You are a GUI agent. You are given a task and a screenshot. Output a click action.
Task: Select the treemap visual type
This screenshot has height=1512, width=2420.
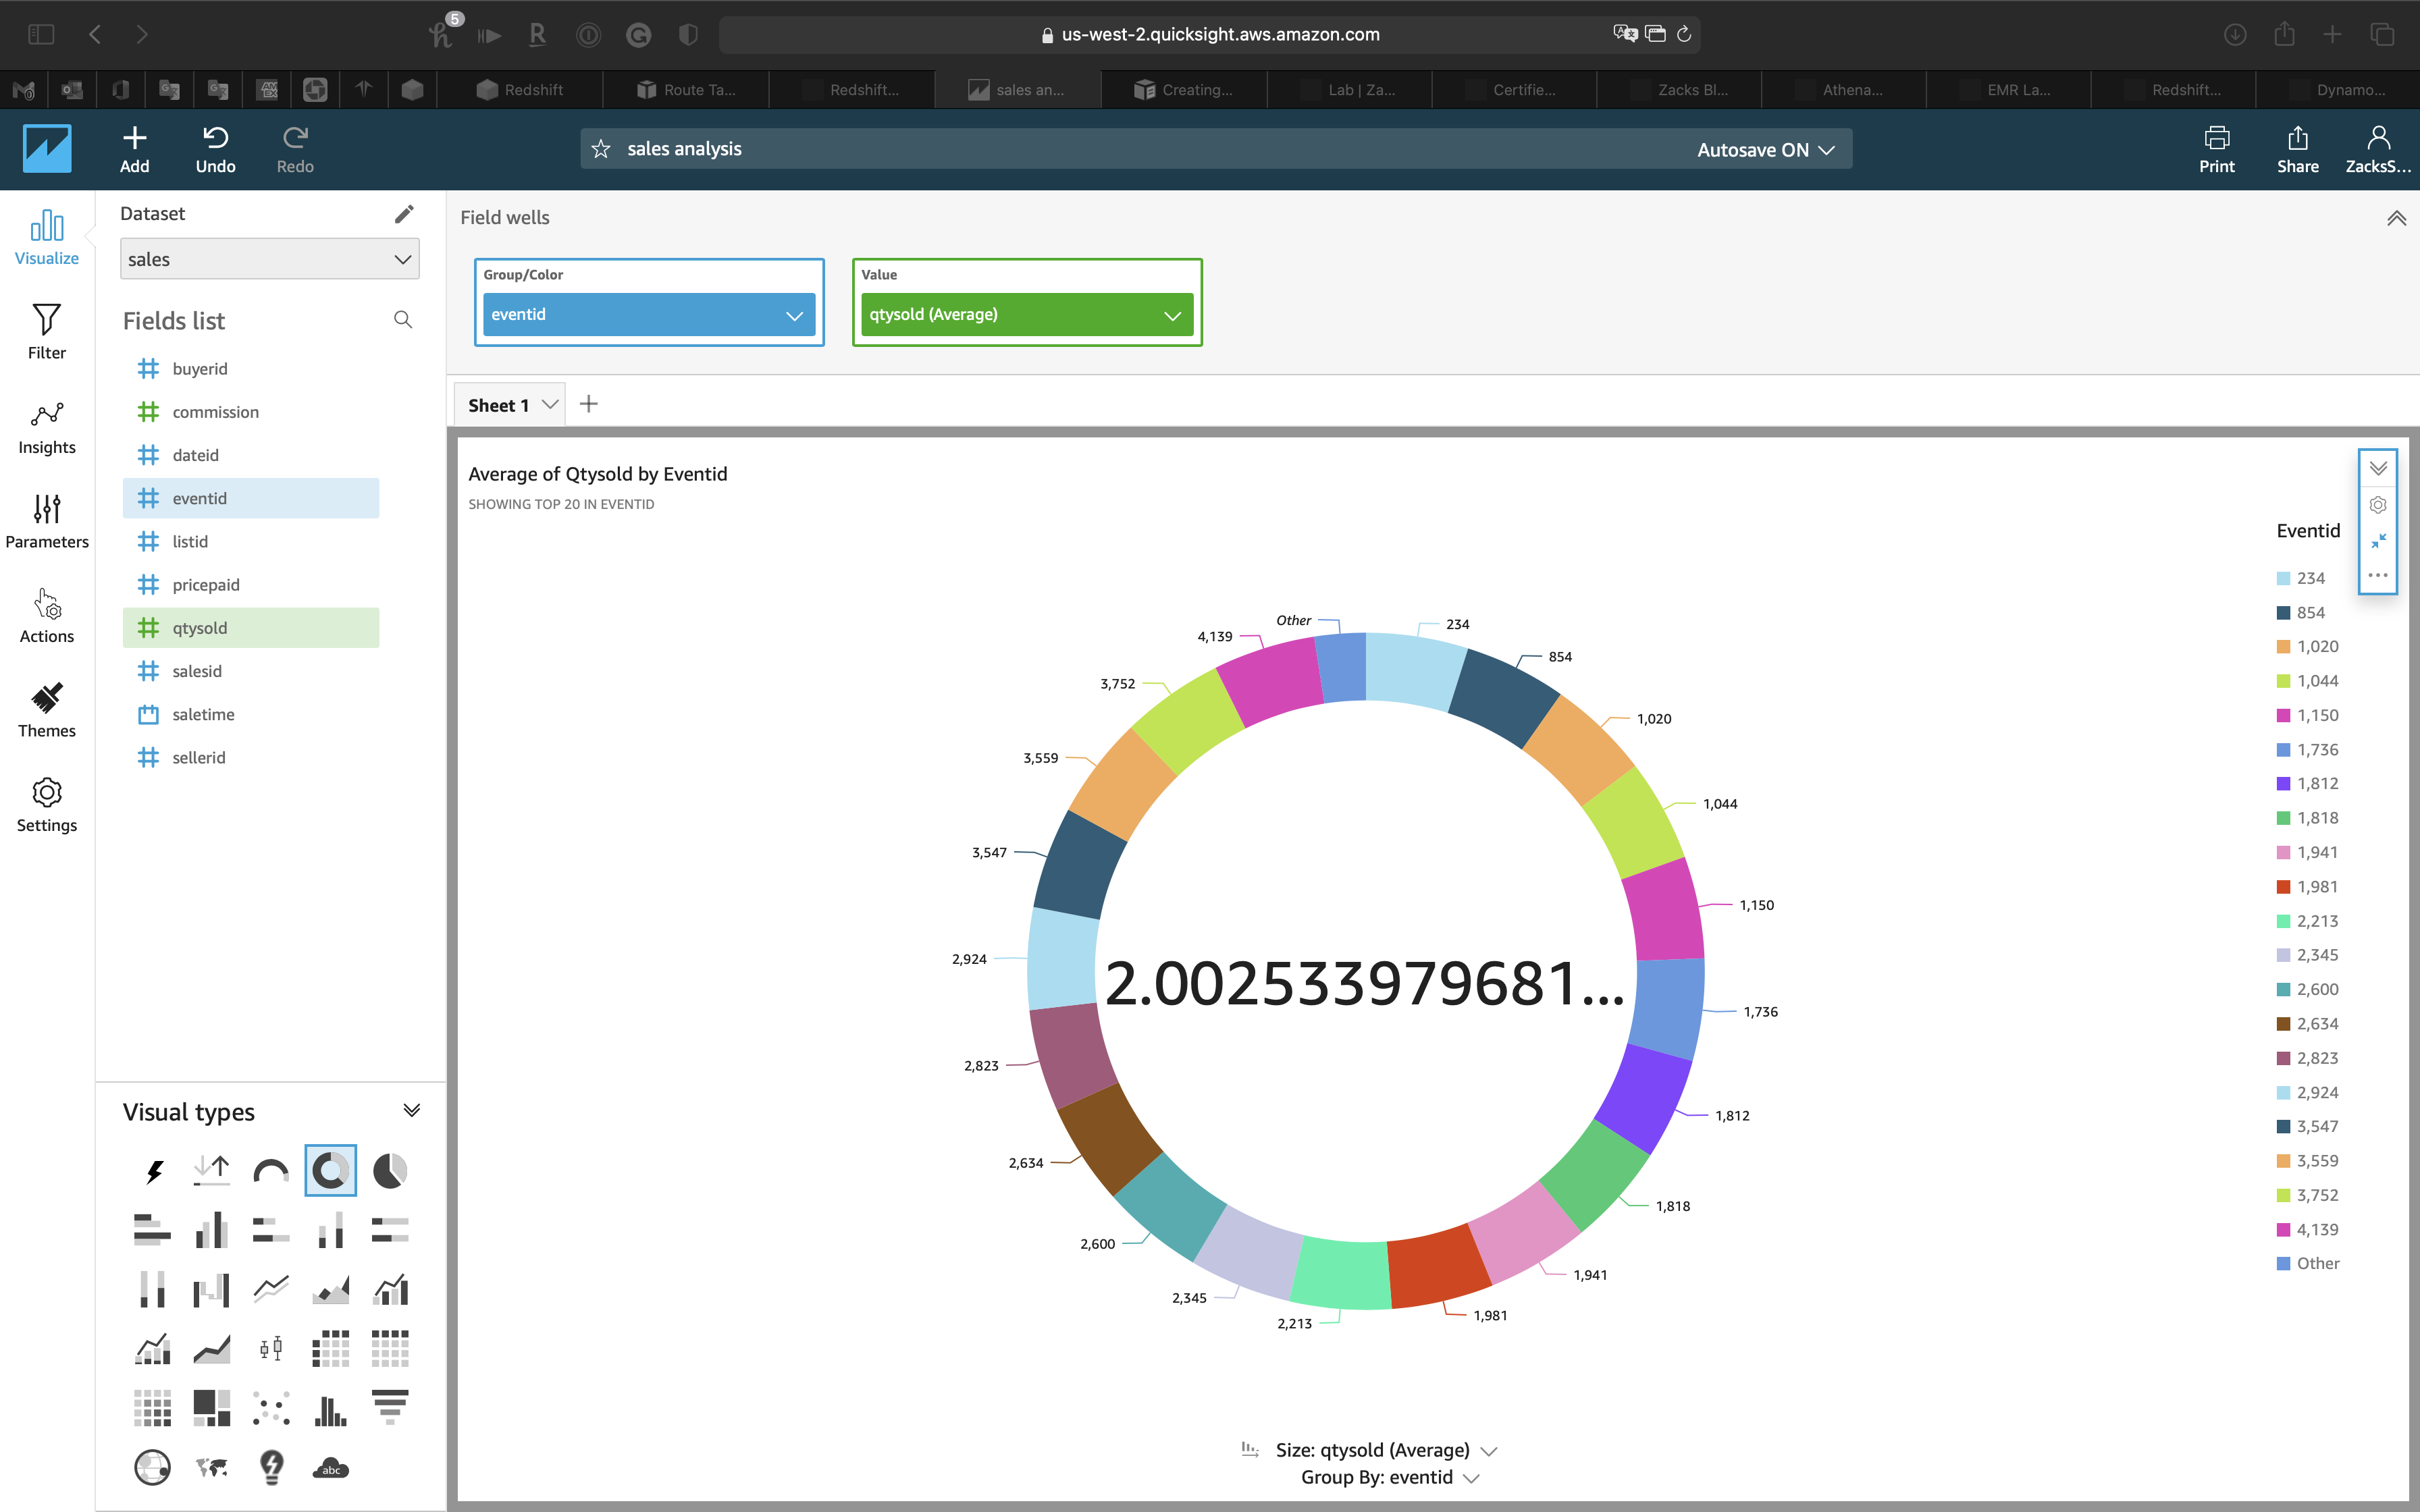(212, 1407)
